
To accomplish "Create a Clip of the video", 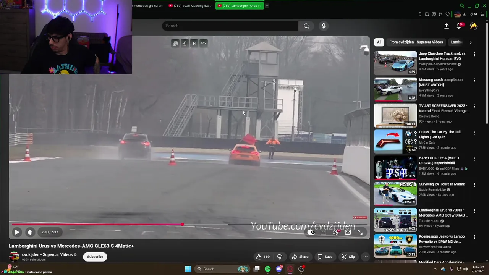I will [348, 257].
